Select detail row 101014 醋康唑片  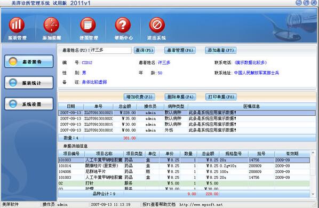(x=184, y=166)
